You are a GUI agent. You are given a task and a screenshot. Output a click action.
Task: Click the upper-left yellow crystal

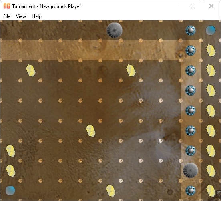[31, 70]
